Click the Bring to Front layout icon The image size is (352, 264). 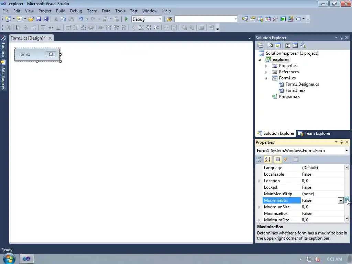[184, 27]
